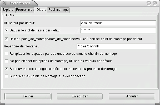Go to the Post-montage tab

click(59, 10)
